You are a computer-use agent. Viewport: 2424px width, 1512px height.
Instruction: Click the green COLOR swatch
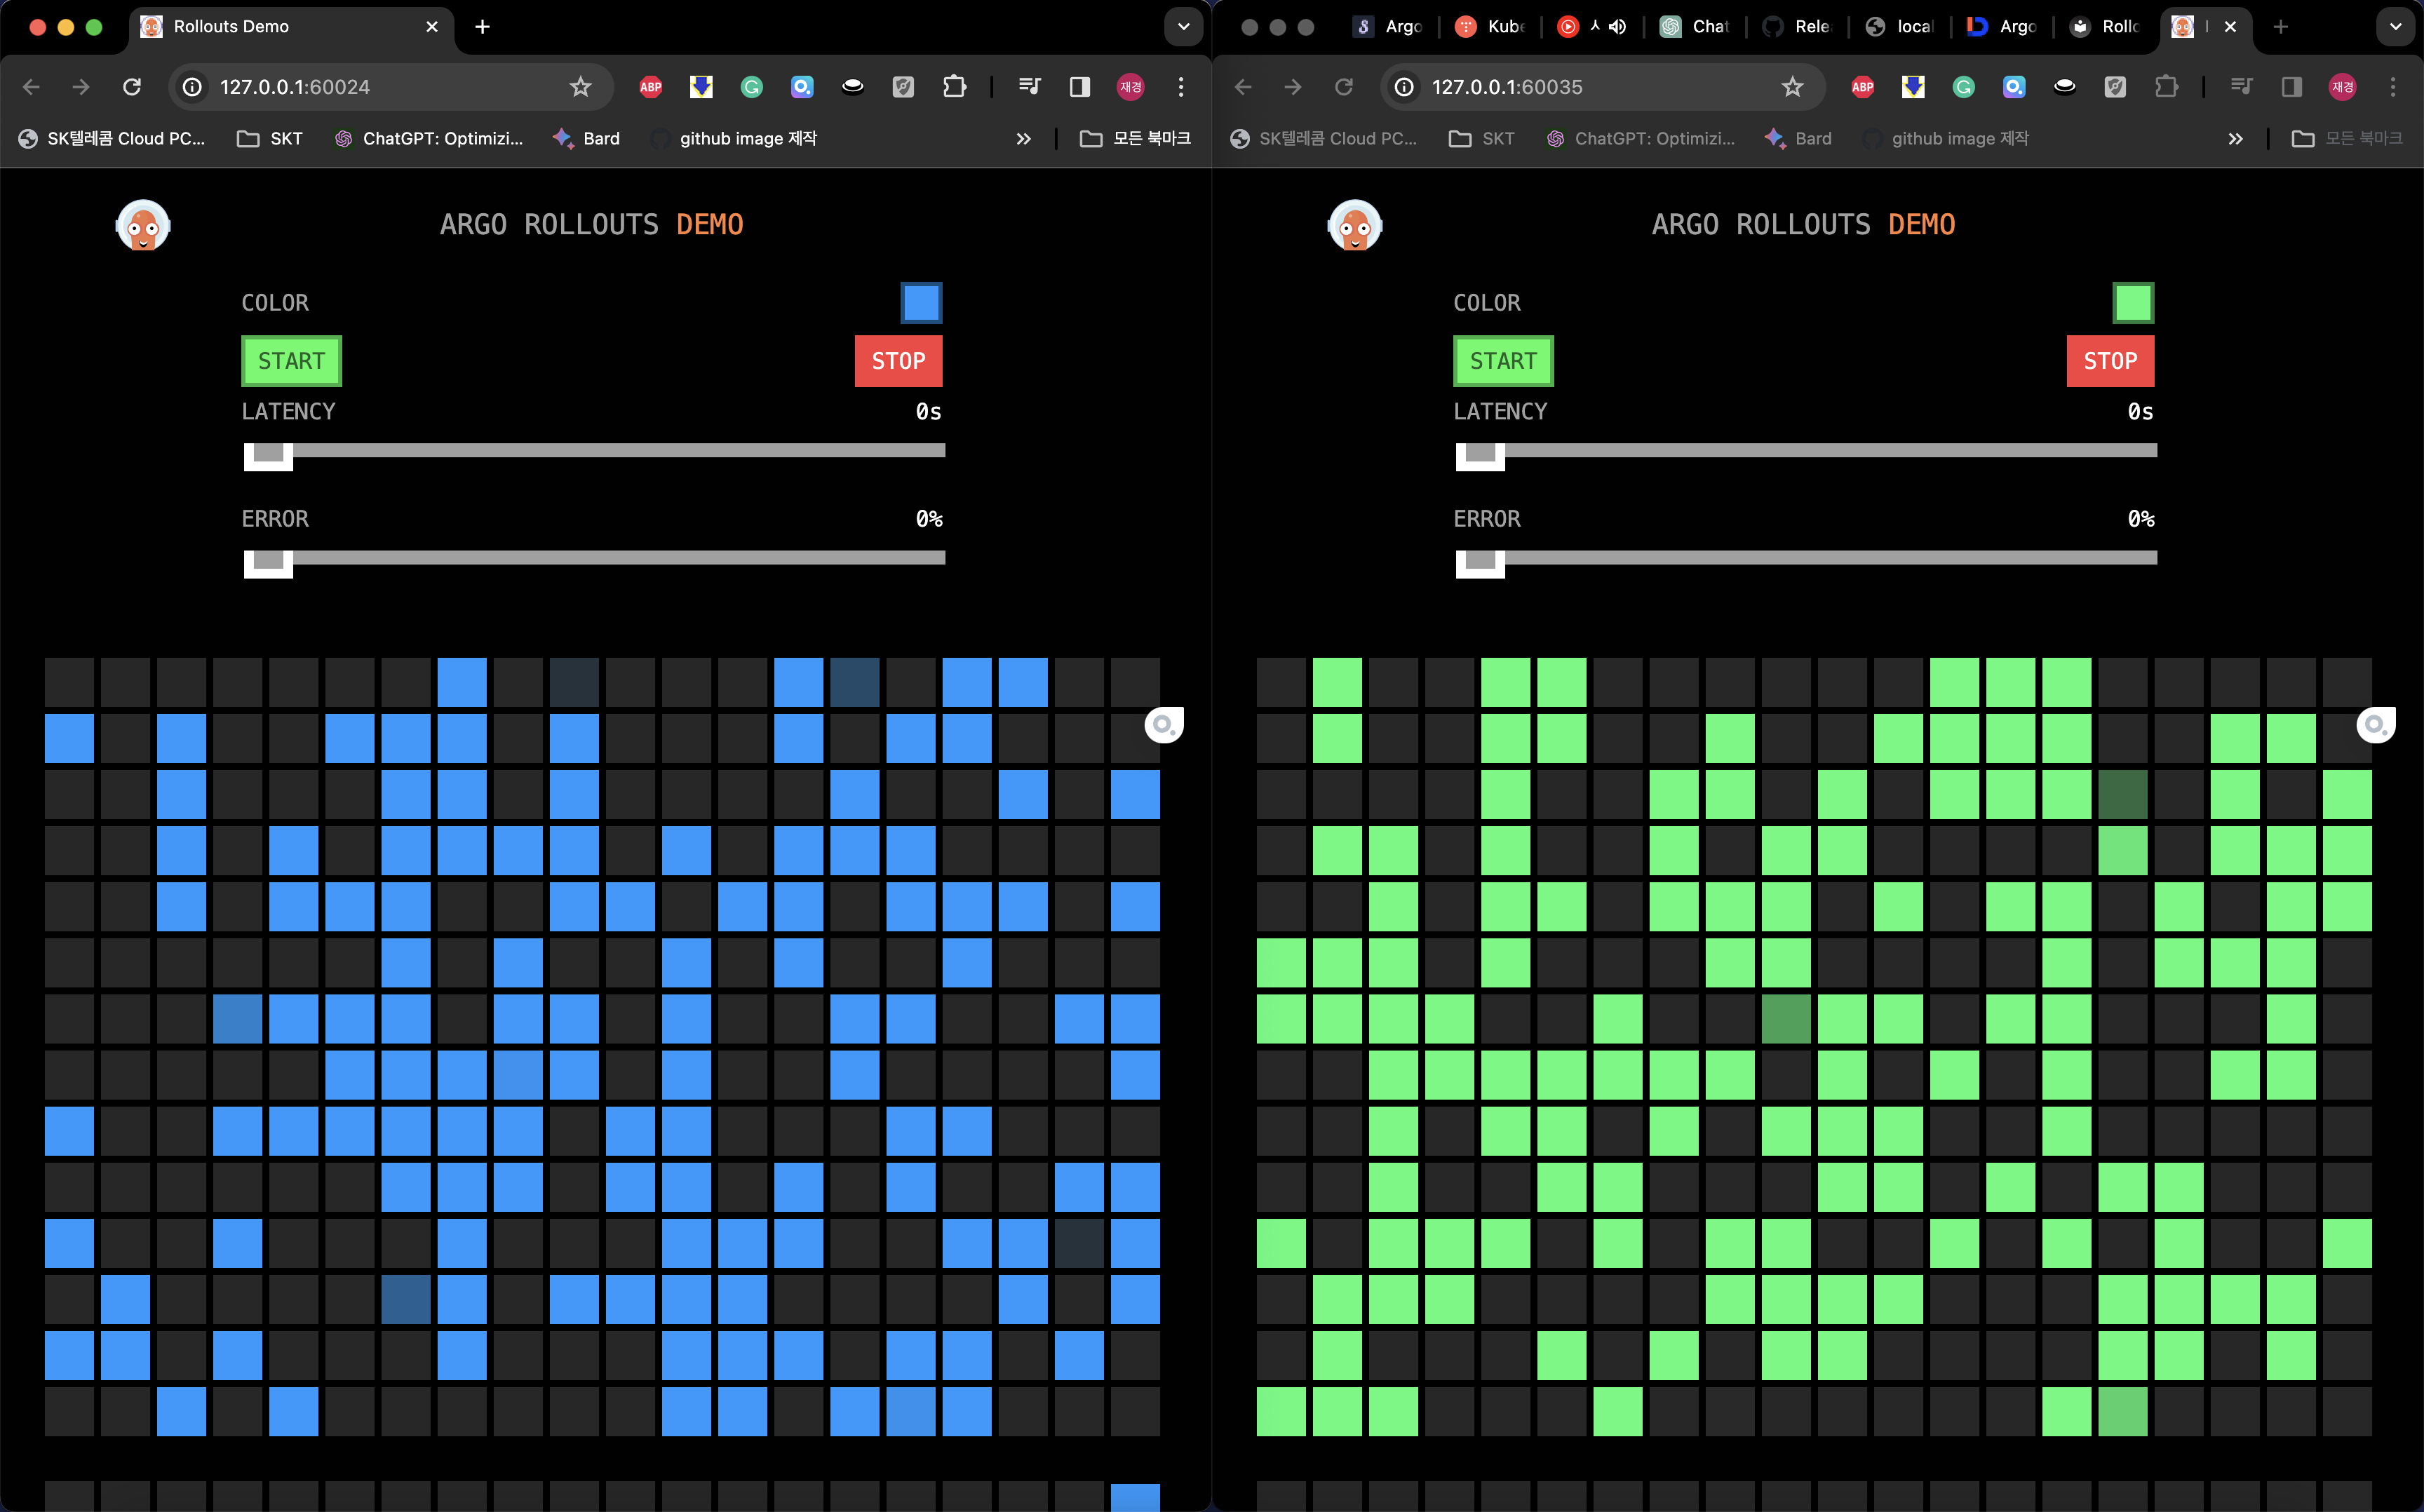[2133, 303]
